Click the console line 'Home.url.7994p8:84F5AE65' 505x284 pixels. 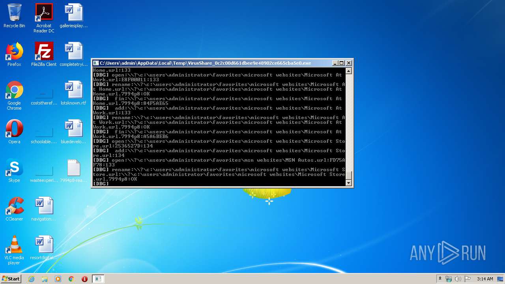click(x=131, y=103)
